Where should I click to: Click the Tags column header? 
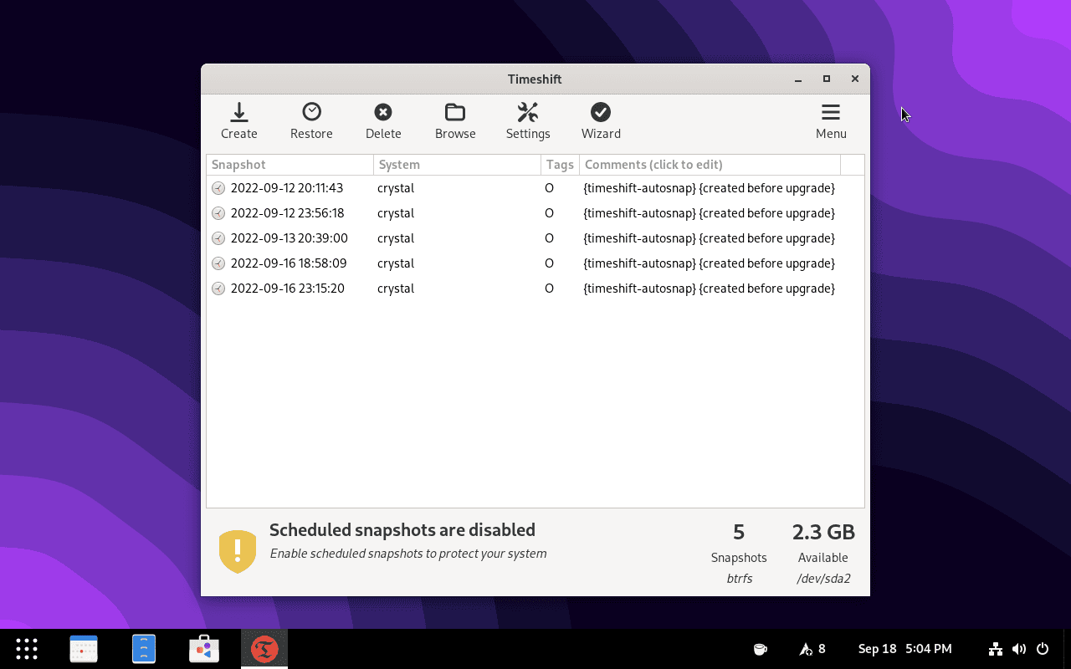coord(560,165)
